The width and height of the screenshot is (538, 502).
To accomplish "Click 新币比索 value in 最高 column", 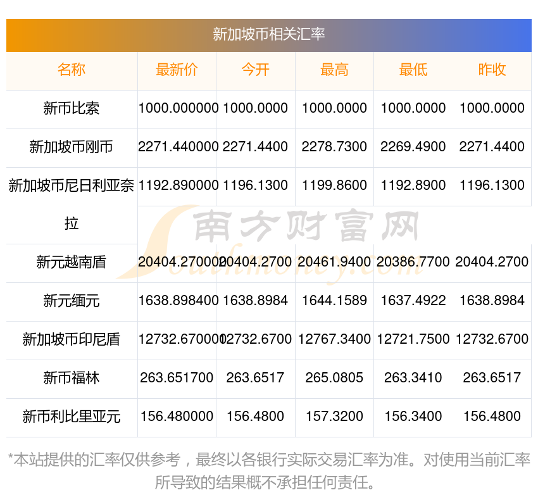I will point(335,108).
